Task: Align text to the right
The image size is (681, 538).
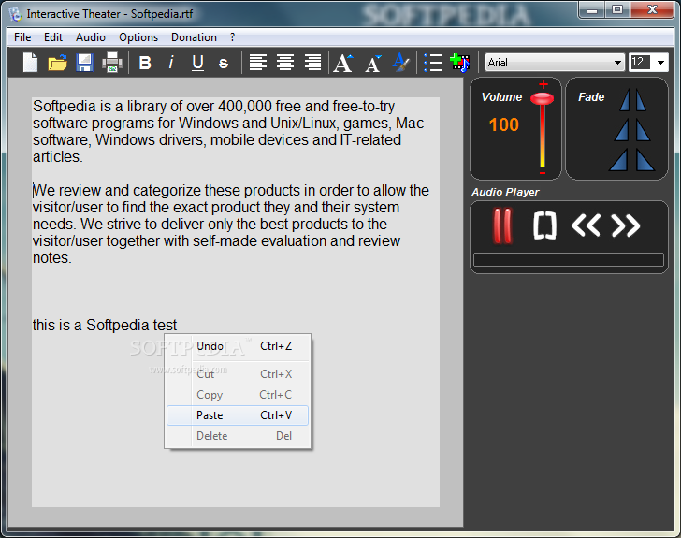Action: click(x=312, y=63)
